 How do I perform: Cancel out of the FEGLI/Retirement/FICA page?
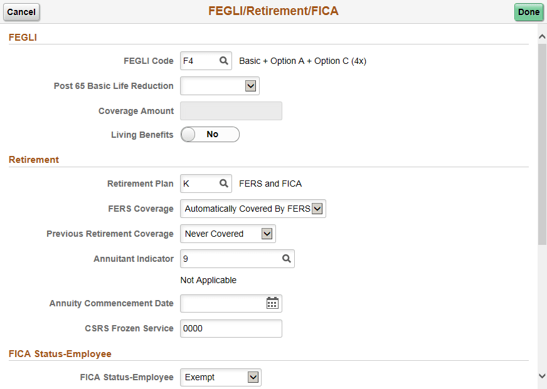(21, 12)
